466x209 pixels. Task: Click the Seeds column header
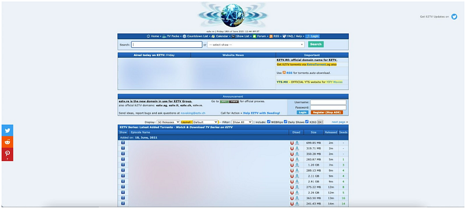[x=343, y=132]
